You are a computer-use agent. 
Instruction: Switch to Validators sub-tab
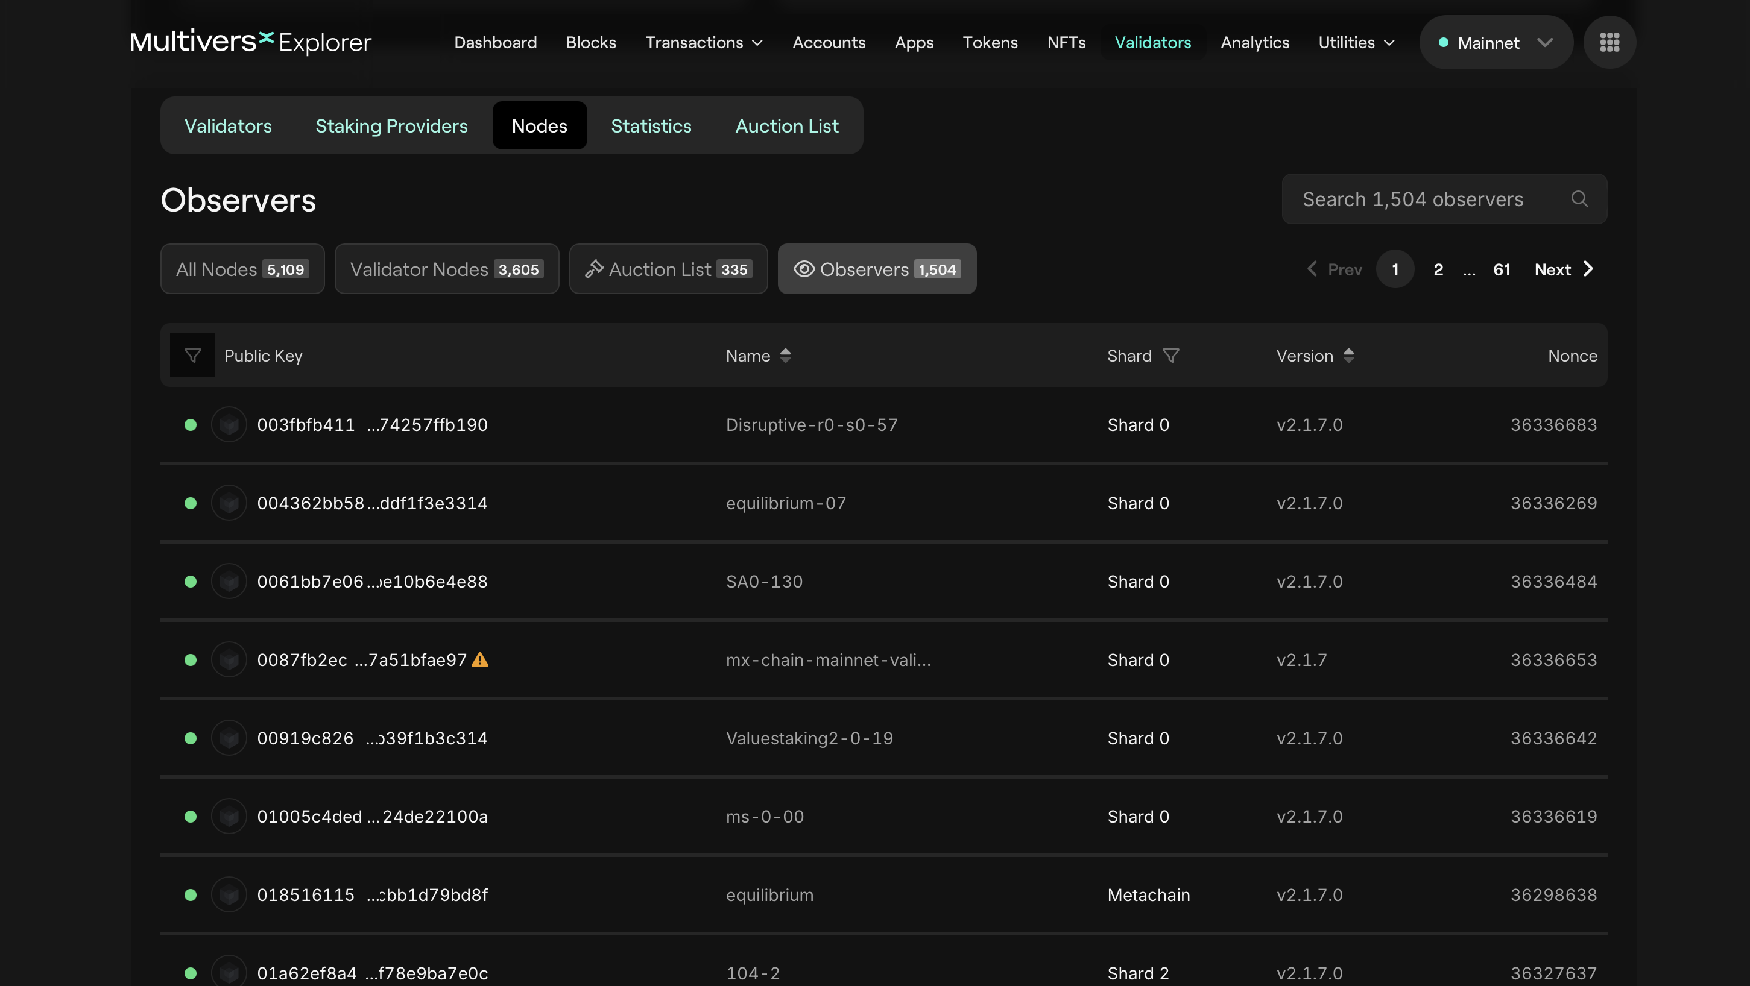click(227, 125)
